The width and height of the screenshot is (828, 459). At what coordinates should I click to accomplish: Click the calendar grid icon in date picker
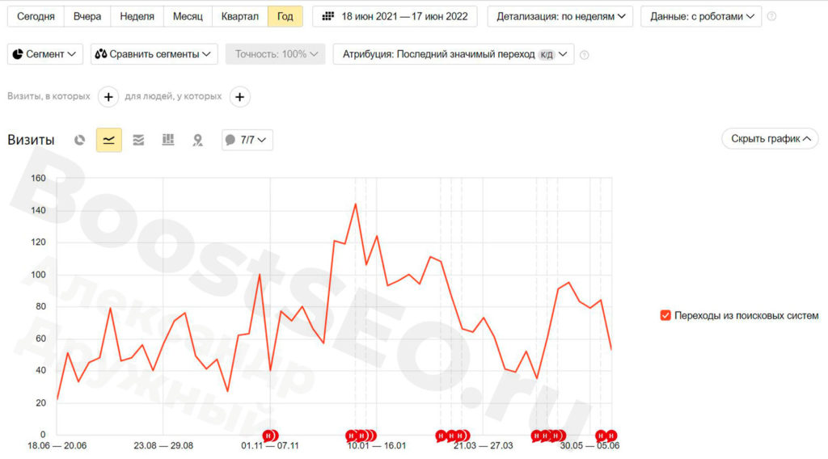(328, 16)
